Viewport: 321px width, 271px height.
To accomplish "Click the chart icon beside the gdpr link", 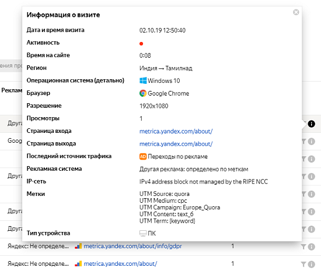I will tap(78, 246).
